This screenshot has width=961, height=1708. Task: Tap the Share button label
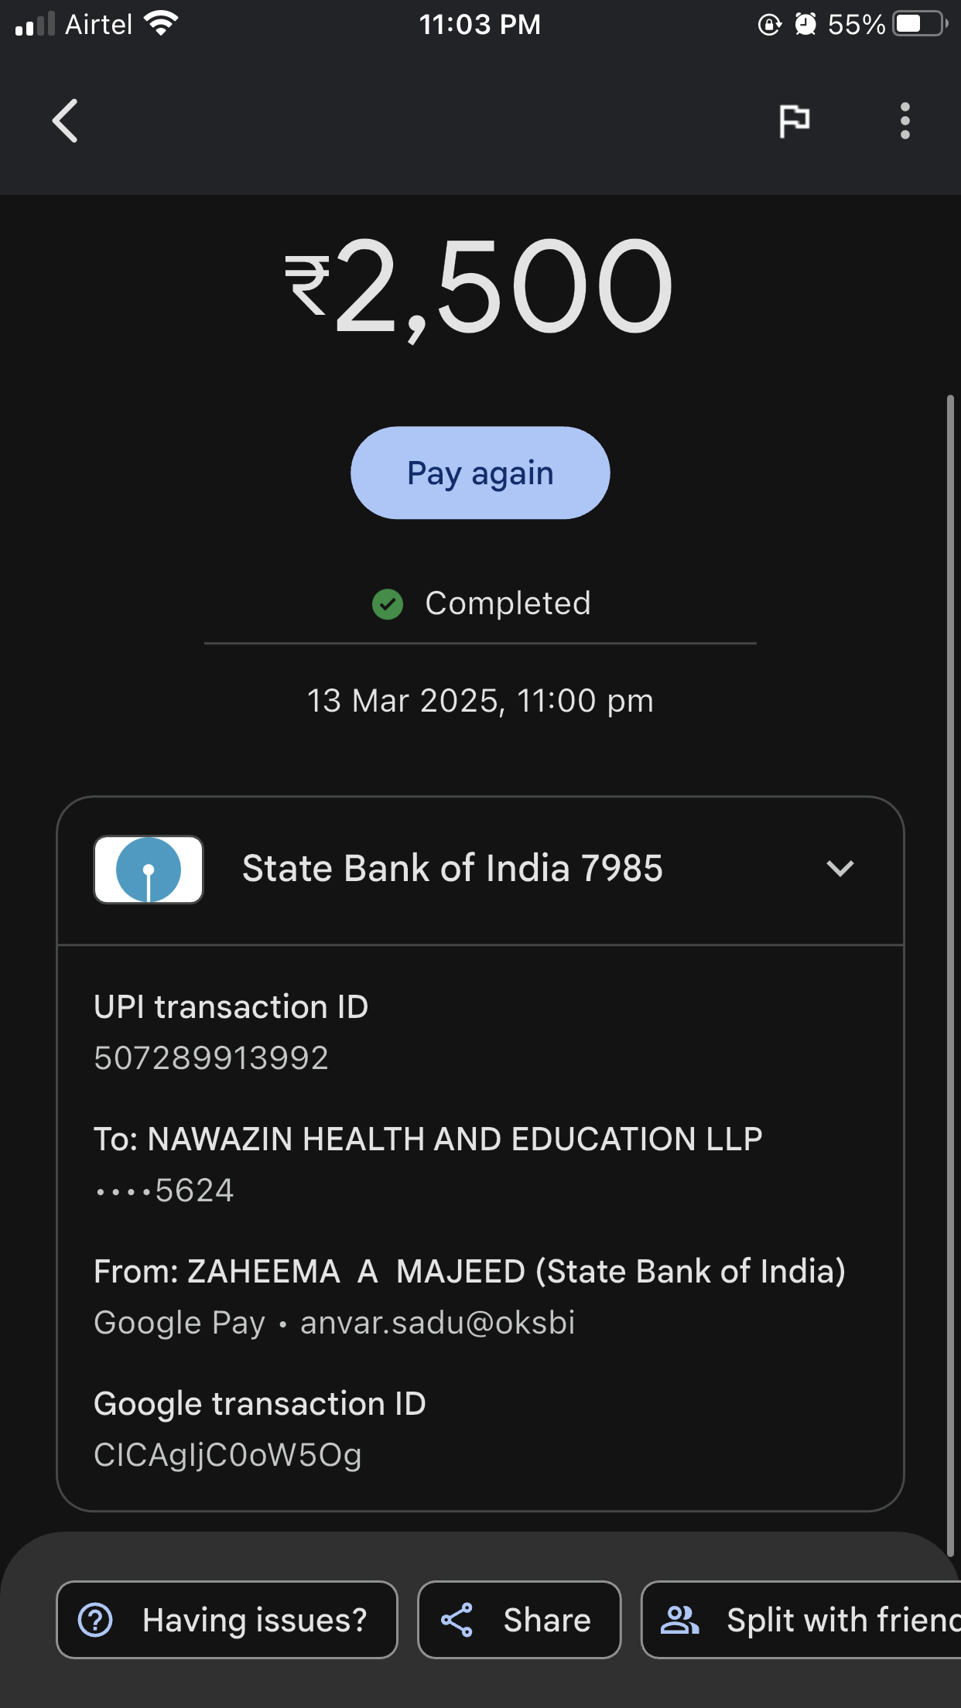[547, 1620]
